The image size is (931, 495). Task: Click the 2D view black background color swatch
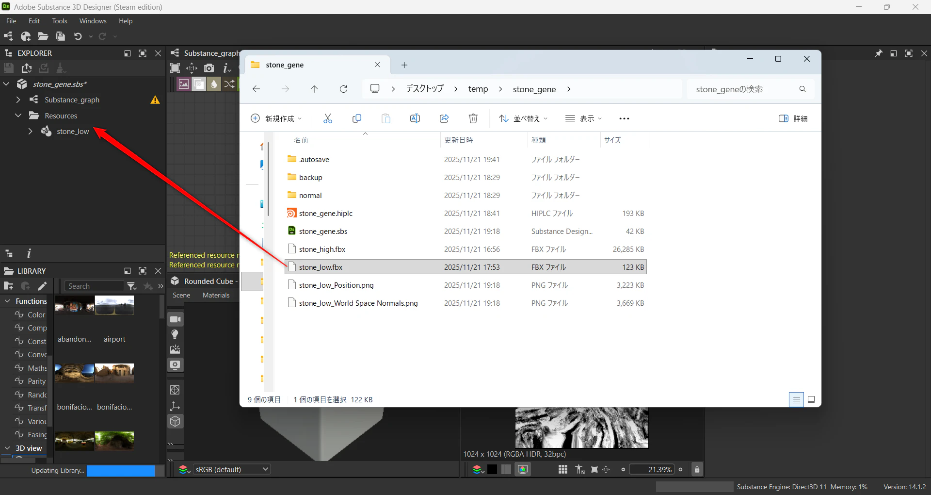click(x=492, y=469)
